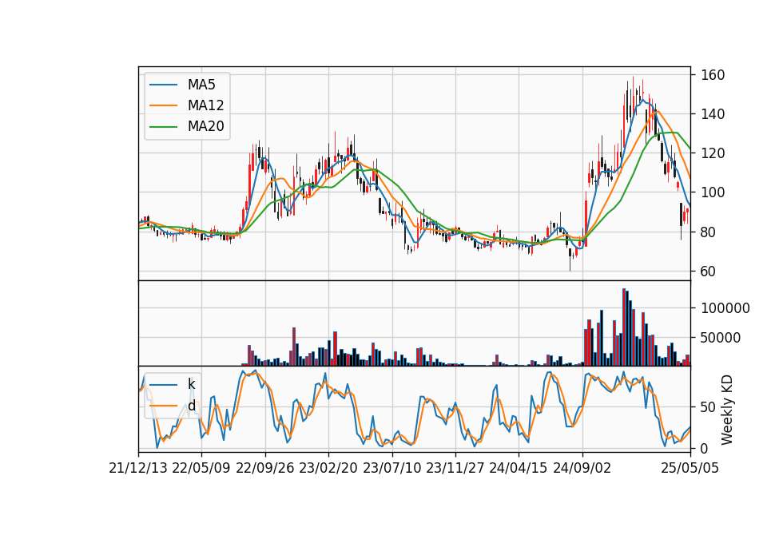
Task: Click the MA5 legend label
Action: click(x=201, y=85)
